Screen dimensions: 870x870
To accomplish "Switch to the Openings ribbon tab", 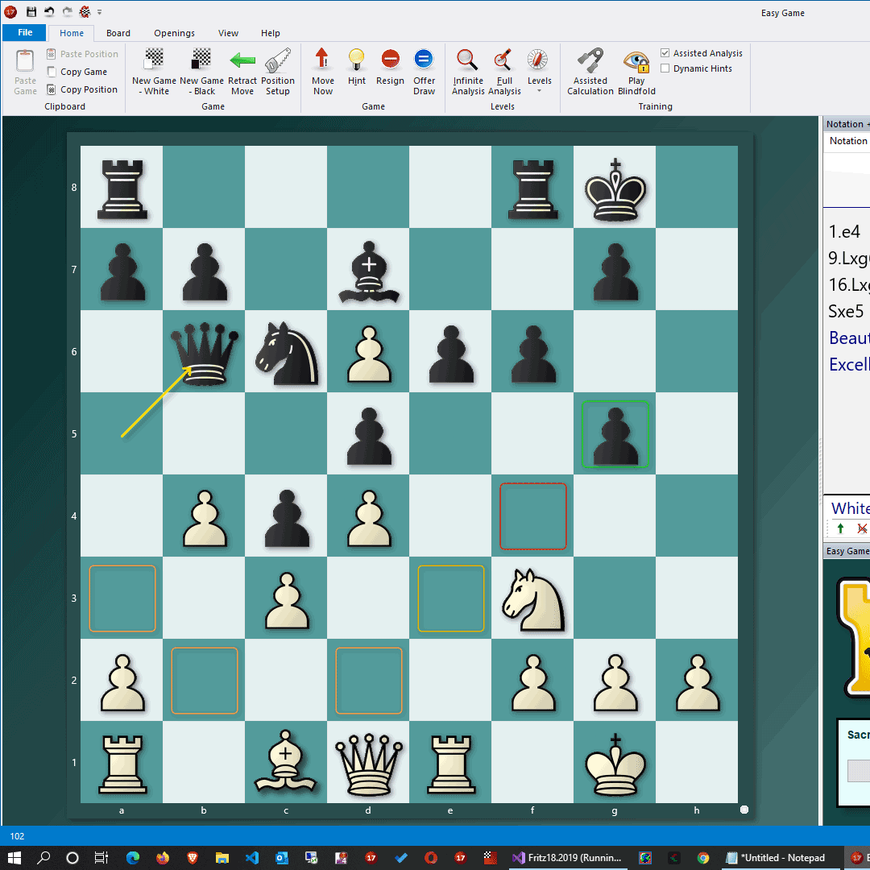I will click(175, 33).
